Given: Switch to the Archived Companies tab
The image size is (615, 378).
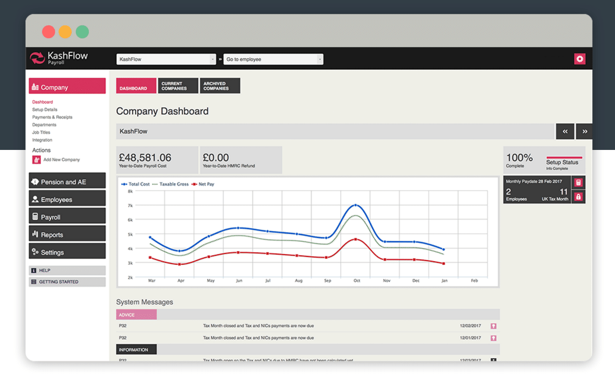Looking at the screenshot, I should [x=220, y=86].
